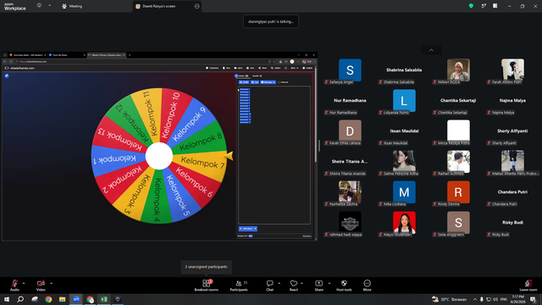Click the Leave room icon
The width and height of the screenshot is (542, 305).
(x=528, y=283)
